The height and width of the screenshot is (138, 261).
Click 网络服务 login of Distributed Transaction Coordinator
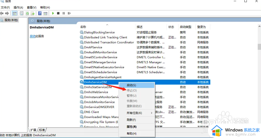click(x=203, y=42)
